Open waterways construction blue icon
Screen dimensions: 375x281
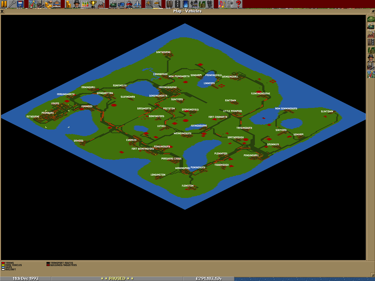pos(186,4)
